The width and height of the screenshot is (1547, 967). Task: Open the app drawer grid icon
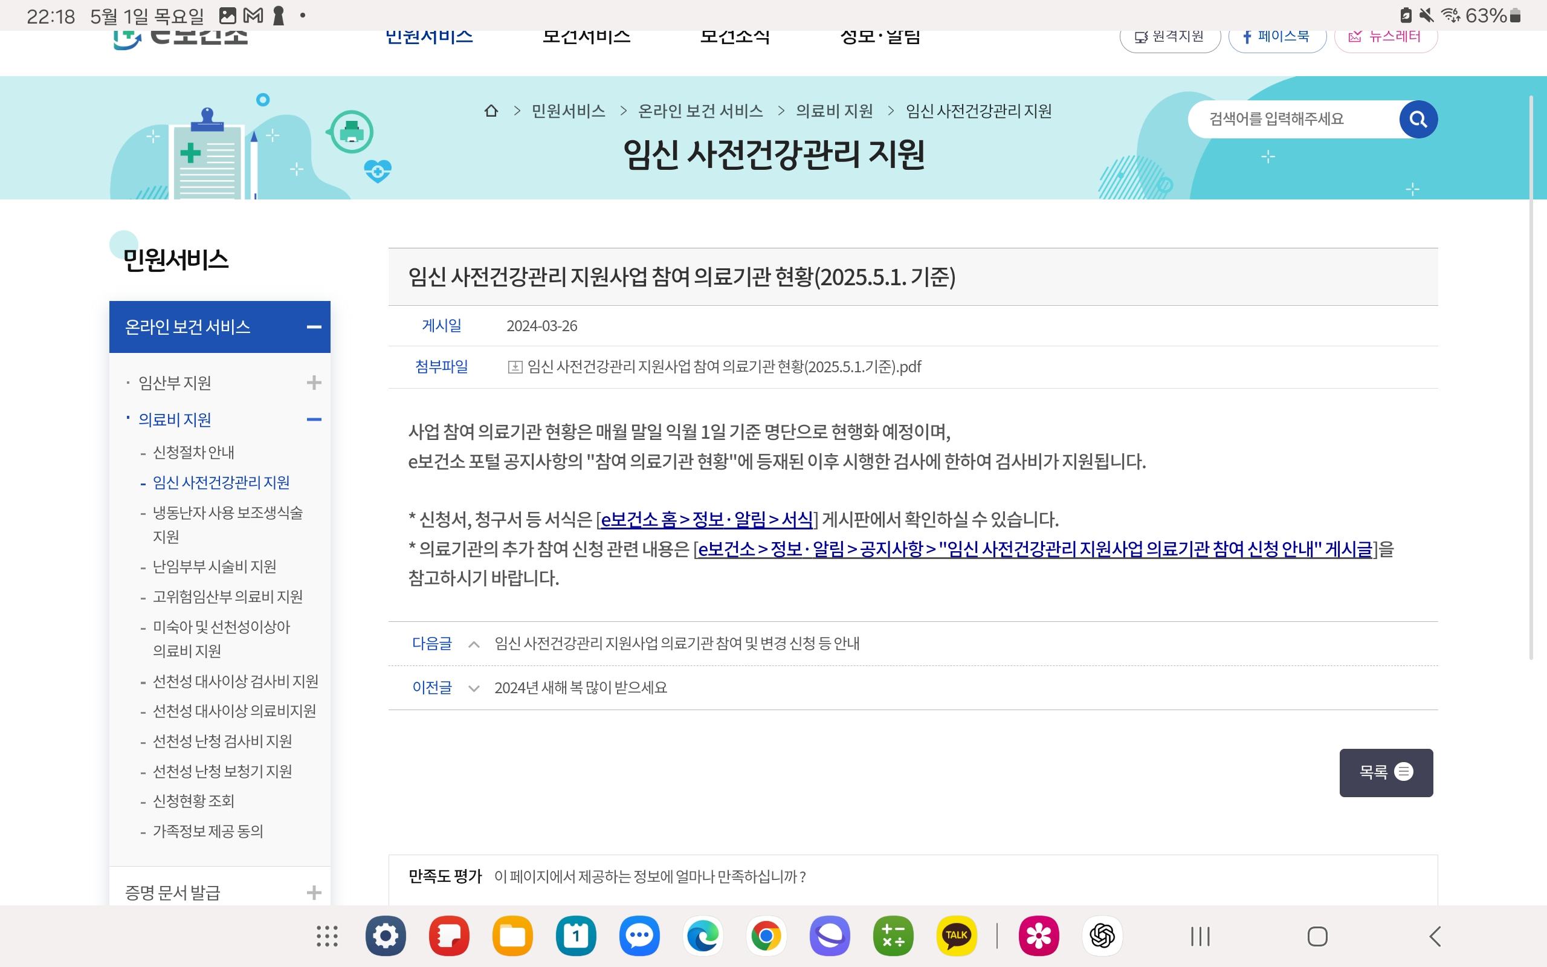327,936
